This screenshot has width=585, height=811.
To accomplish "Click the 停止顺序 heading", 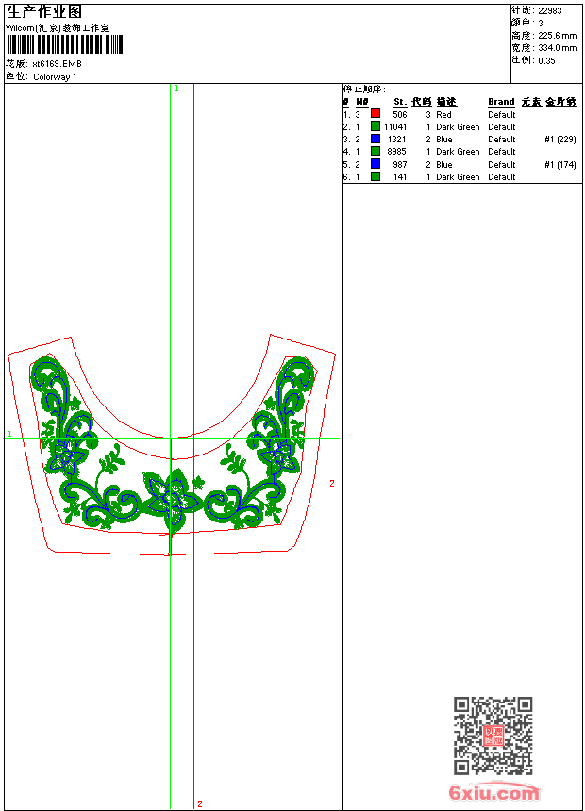I will 364,90.
